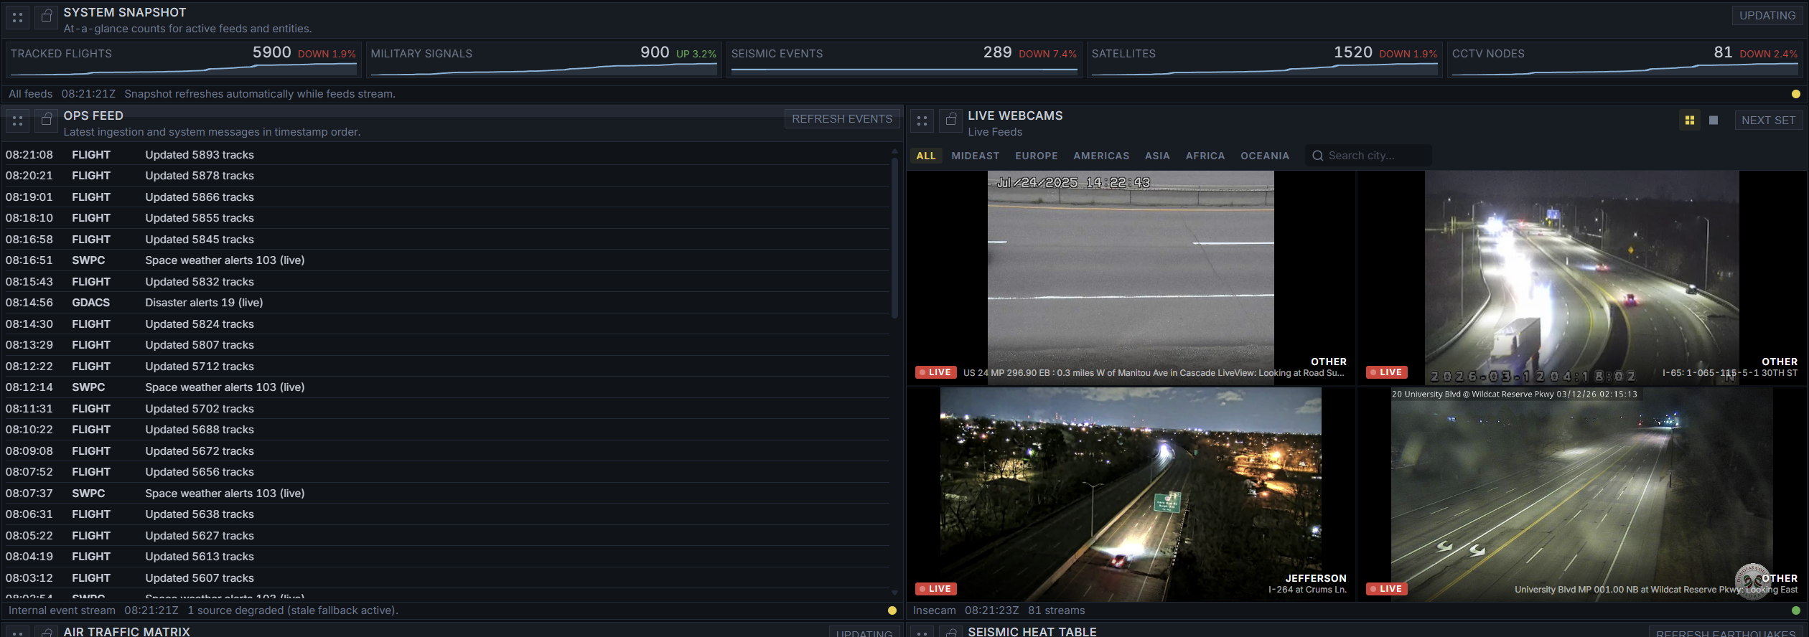1809x637 pixels.
Task: Click the NEXT SET webcams button
Action: click(x=1769, y=121)
